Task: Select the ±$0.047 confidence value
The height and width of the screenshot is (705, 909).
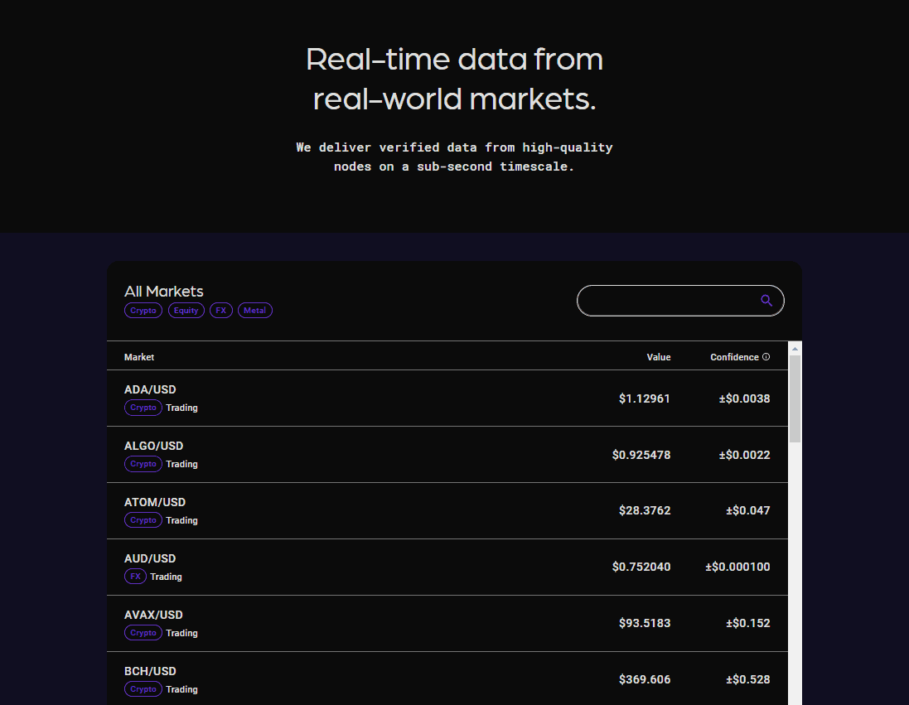Action: (748, 510)
